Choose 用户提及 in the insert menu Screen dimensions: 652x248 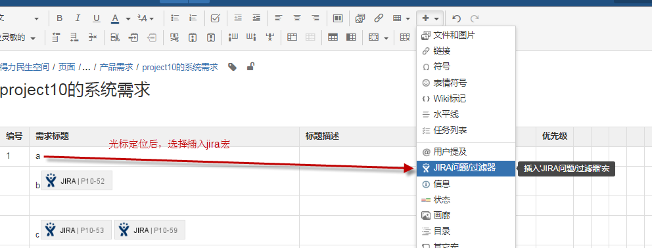[466, 152]
